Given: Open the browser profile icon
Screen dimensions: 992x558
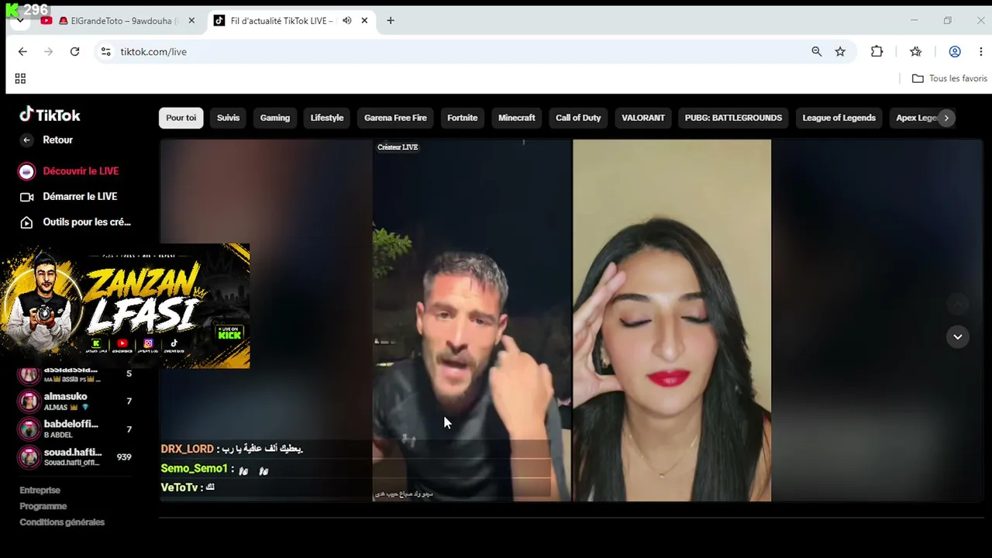Looking at the screenshot, I should (955, 52).
